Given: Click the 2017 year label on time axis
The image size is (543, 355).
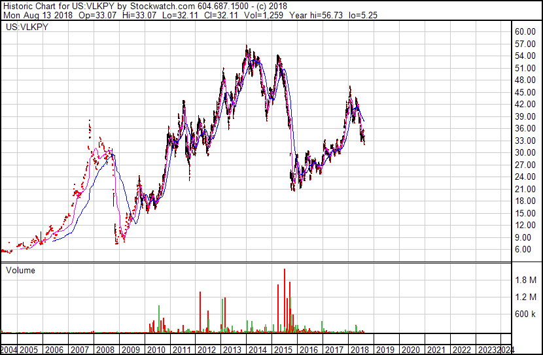Looking at the screenshot, I should coord(334,350).
